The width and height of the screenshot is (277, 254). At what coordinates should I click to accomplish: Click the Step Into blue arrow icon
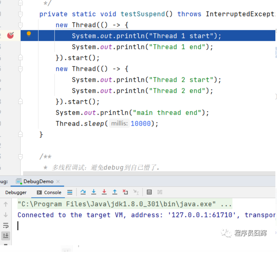(94, 192)
